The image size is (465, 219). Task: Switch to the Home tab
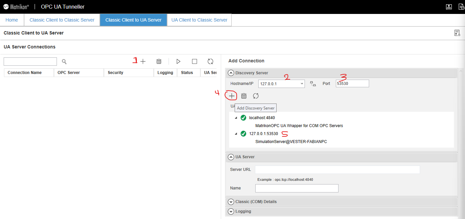click(x=12, y=20)
